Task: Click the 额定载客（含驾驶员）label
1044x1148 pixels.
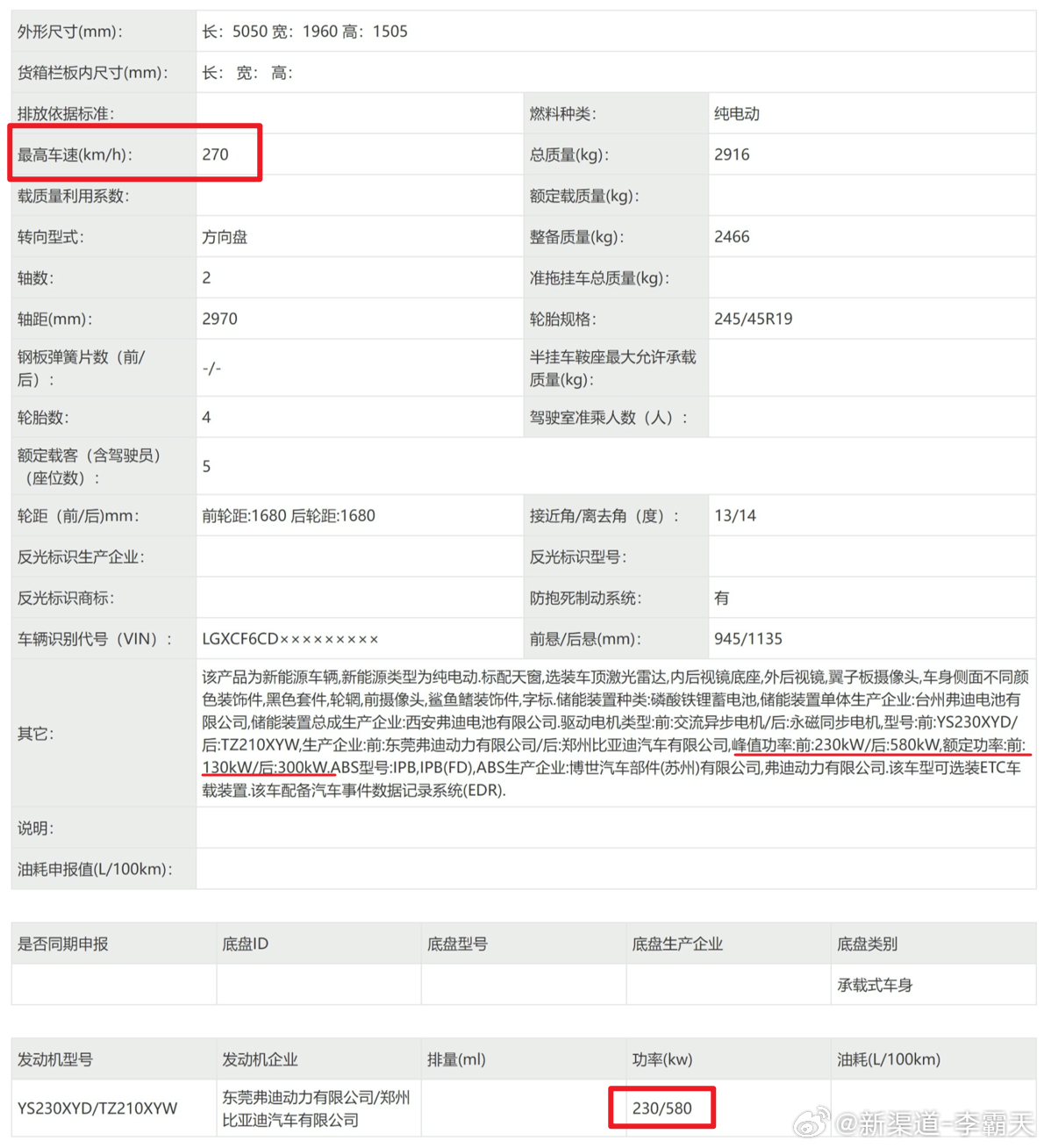Action: click(89, 467)
